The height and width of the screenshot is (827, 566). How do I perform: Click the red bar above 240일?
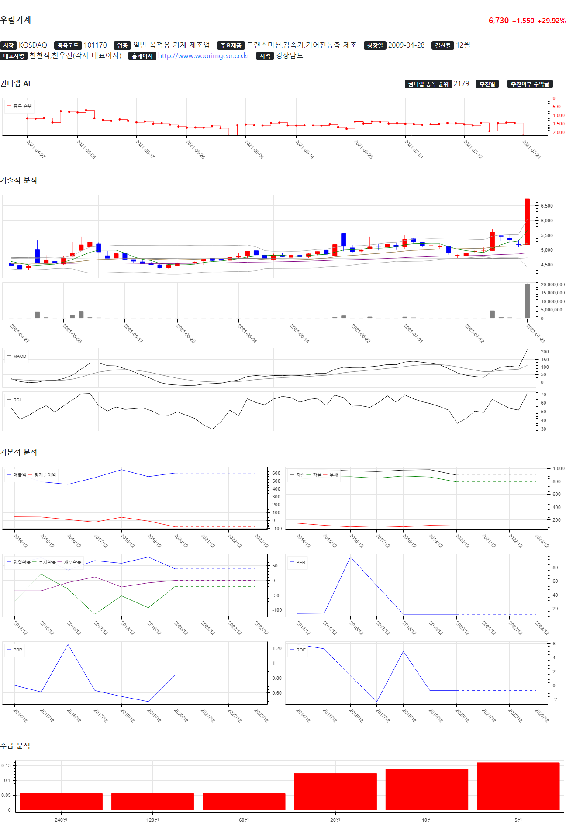point(61,802)
